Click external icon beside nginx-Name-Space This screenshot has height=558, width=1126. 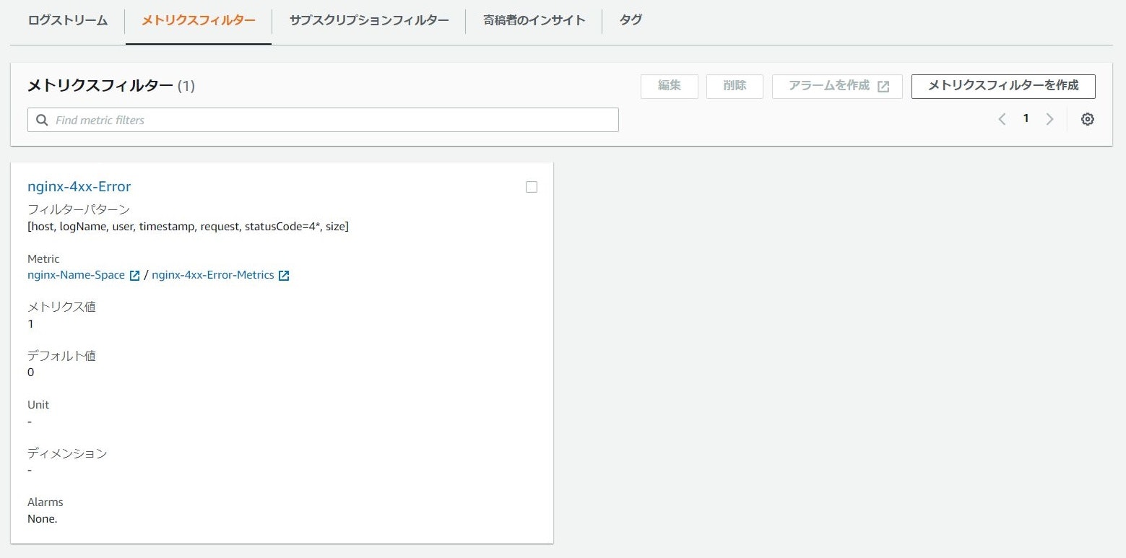[134, 276]
